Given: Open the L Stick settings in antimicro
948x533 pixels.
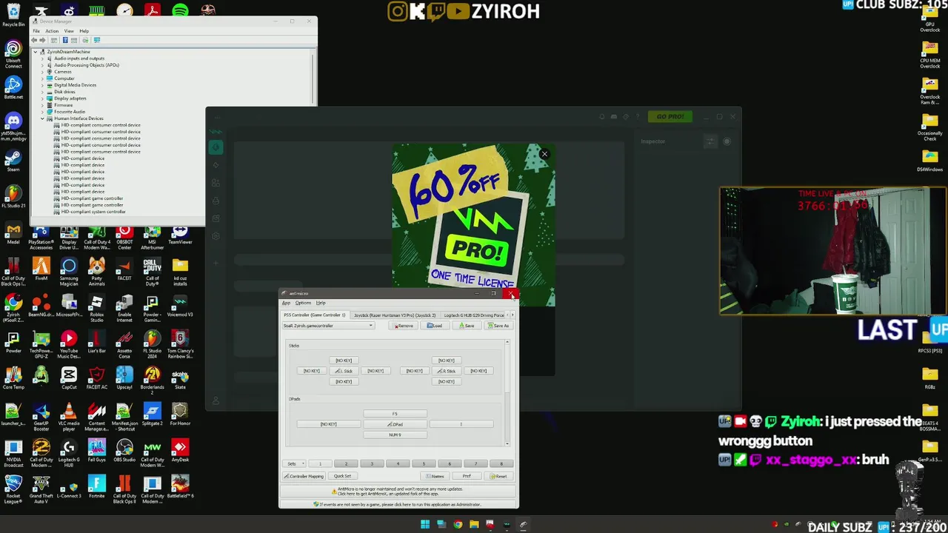Looking at the screenshot, I should point(344,371).
